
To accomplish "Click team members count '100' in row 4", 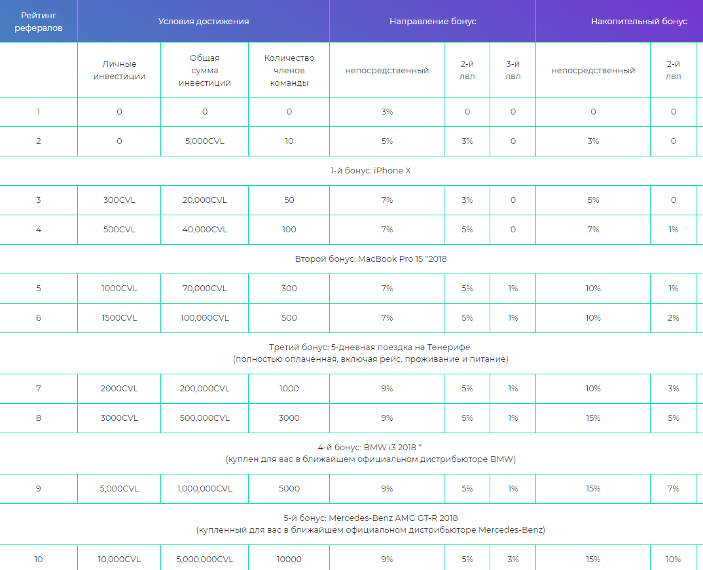I will click(x=289, y=230).
